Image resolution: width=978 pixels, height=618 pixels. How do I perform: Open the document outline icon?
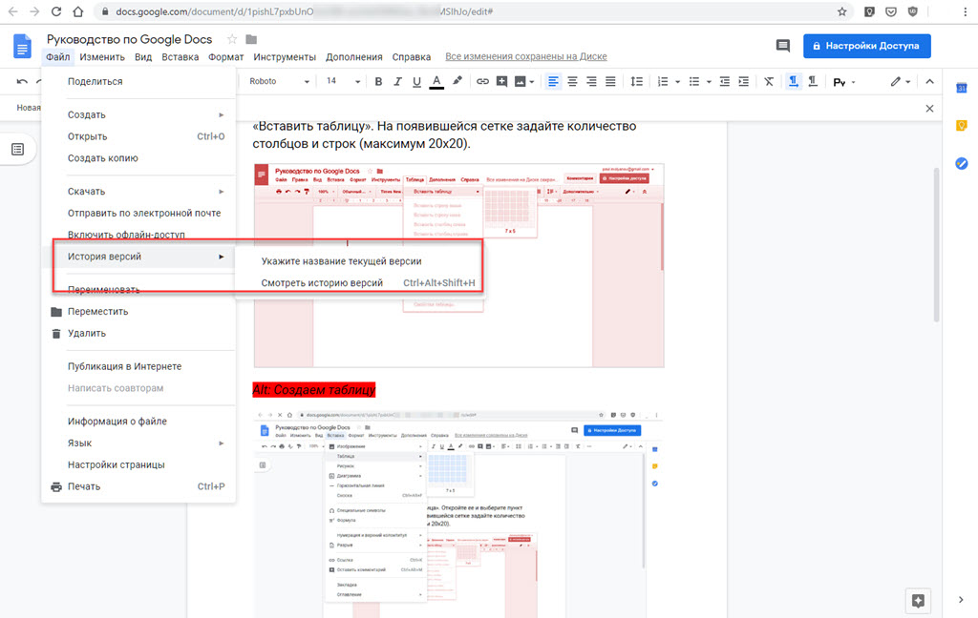pos(17,149)
